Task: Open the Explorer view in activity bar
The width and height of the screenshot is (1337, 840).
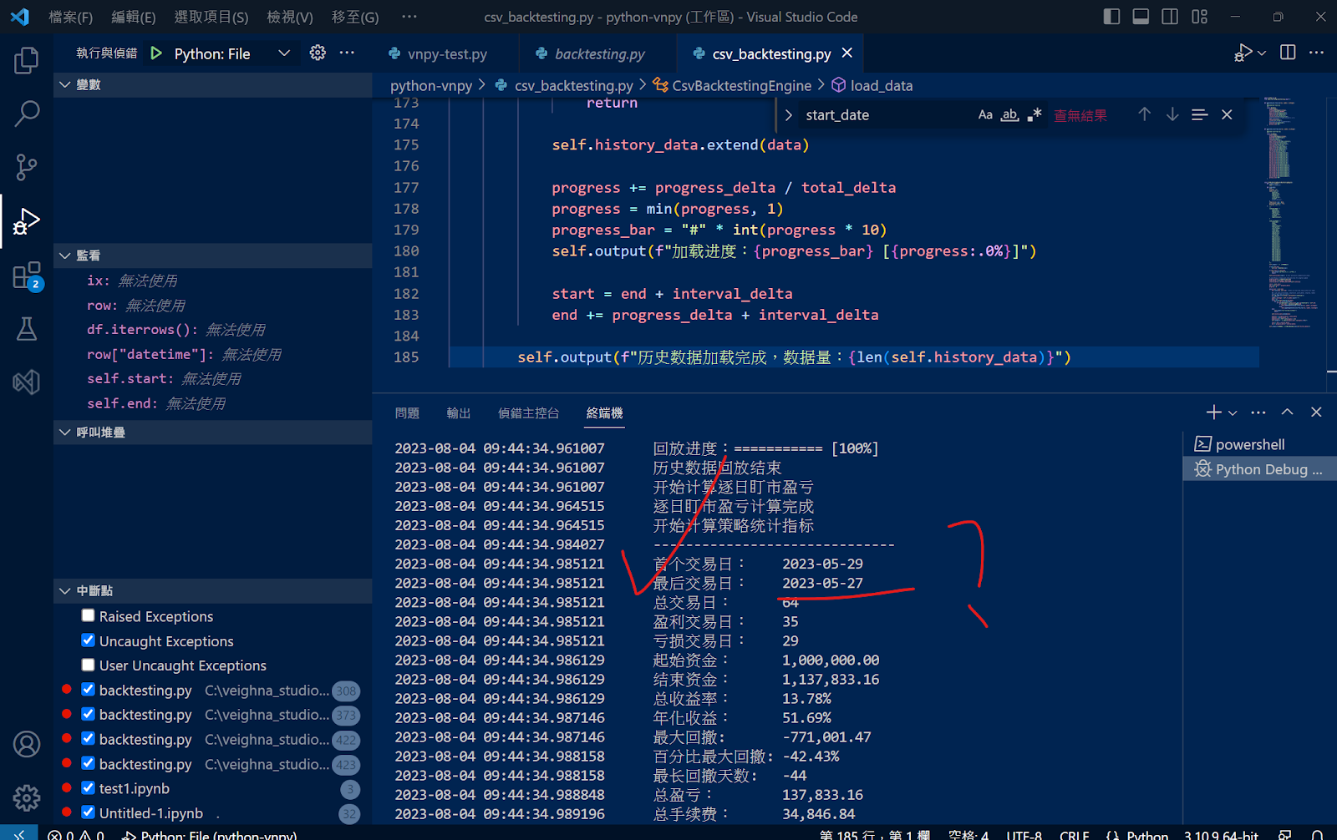Action: coord(27,60)
